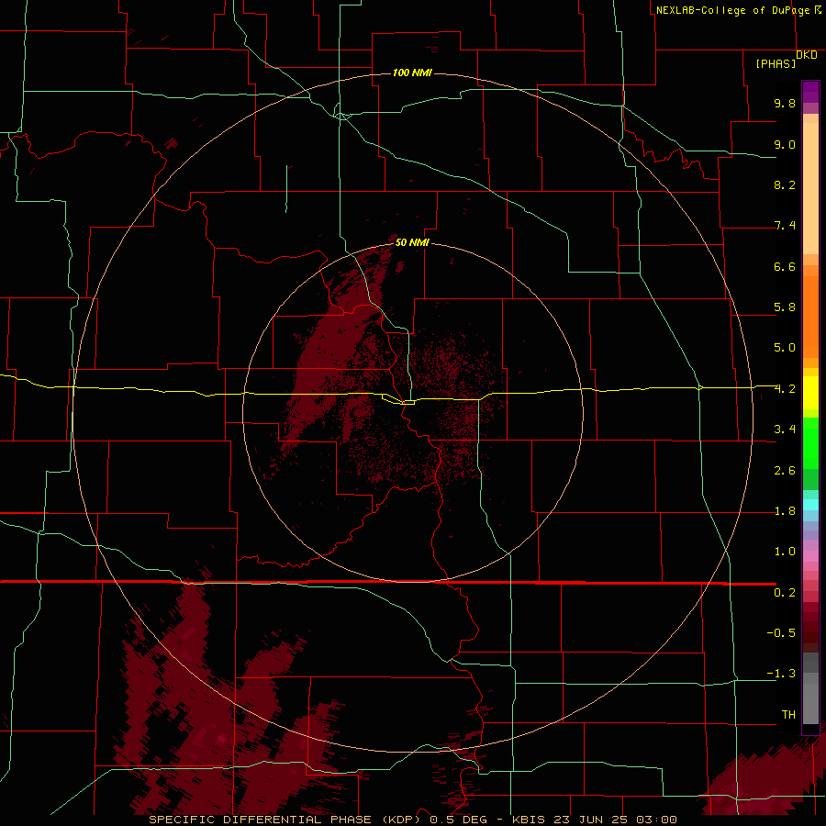Click the 3.4 scale value
The image size is (826, 826).
click(785, 430)
